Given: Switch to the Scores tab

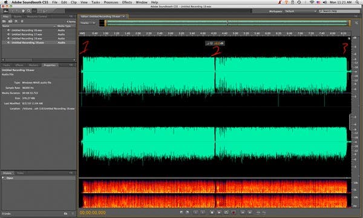Looking at the screenshot, I should [18, 16].
